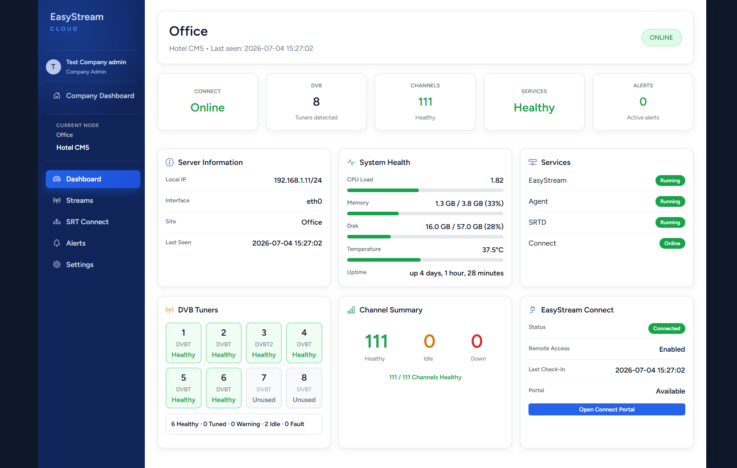Open the Alerts page
This screenshot has height=468, width=737.
(93, 243)
